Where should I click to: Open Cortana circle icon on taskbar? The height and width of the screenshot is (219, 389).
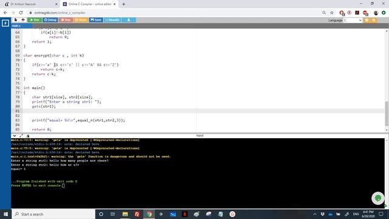click(x=101, y=214)
